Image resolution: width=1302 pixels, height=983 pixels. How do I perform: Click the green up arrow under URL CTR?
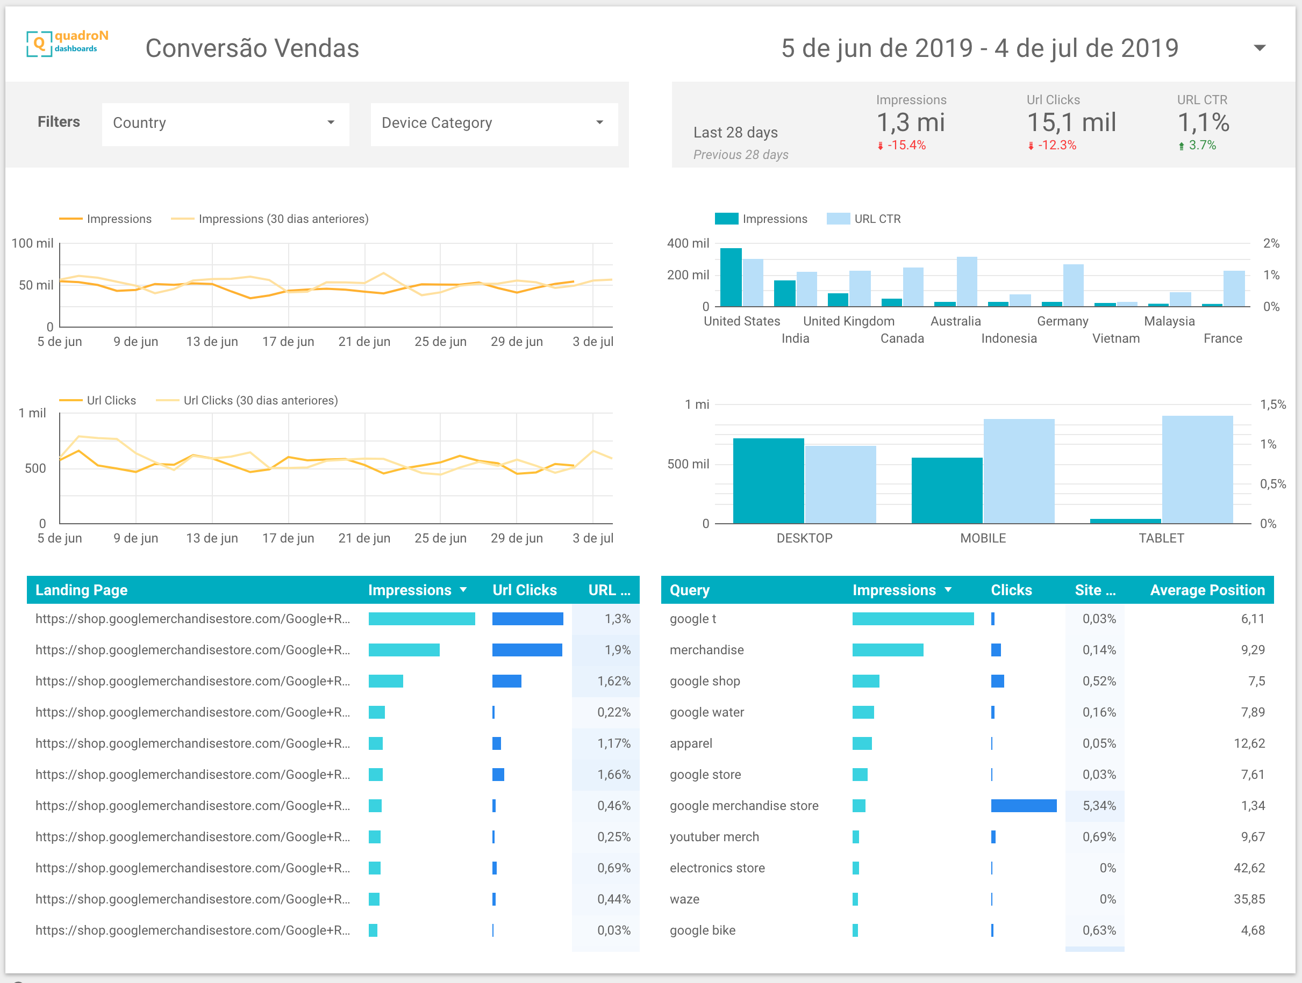pos(1182,146)
